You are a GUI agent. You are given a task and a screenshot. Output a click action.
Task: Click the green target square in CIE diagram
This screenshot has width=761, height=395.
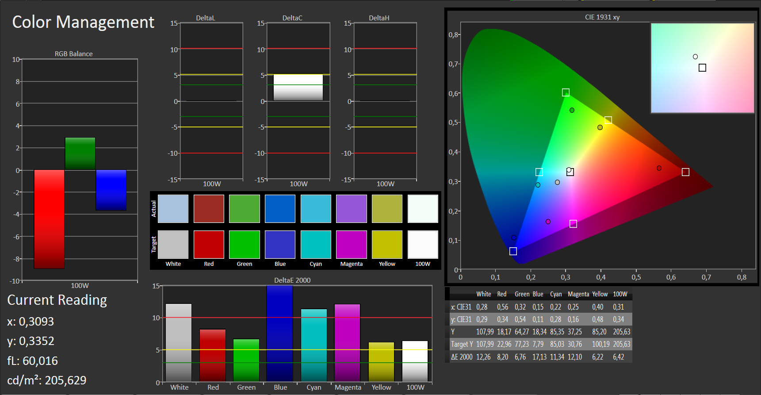pyautogui.click(x=566, y=92)
